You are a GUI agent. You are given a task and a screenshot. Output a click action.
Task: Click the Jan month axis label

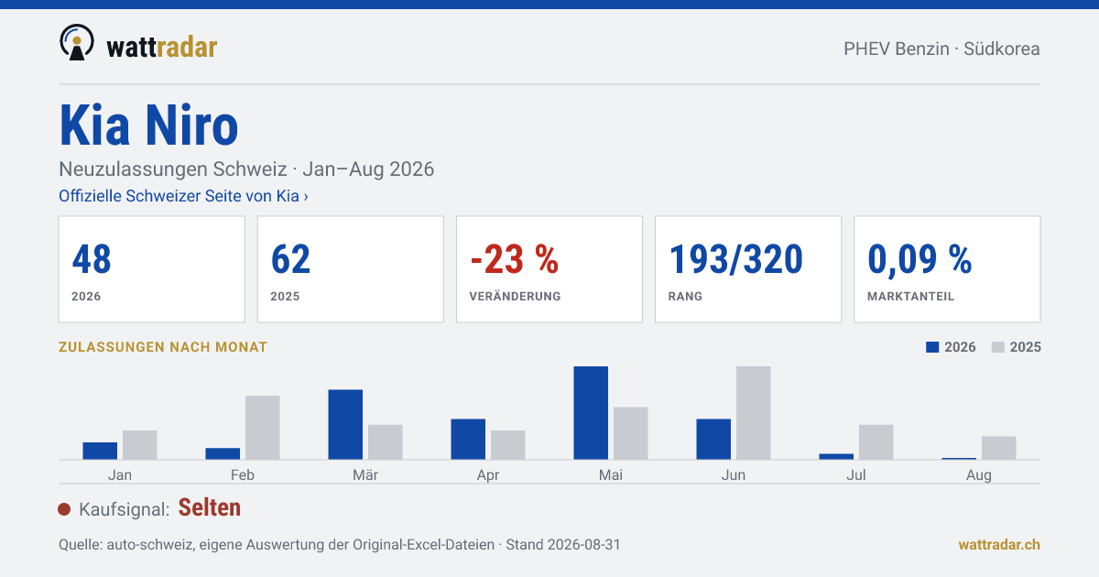[120, 475]
